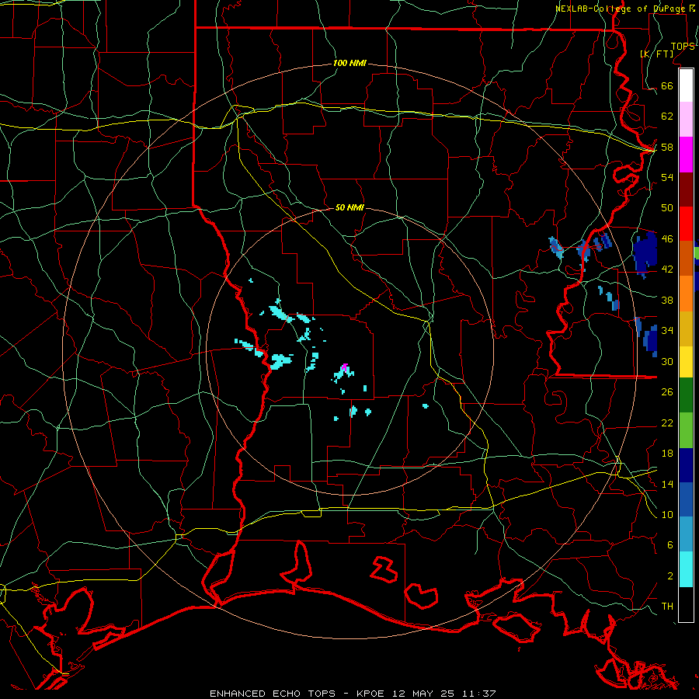Viewport: 699px width, 699px height.
Task: Click the TH threshold label
Action: (667, 607)
